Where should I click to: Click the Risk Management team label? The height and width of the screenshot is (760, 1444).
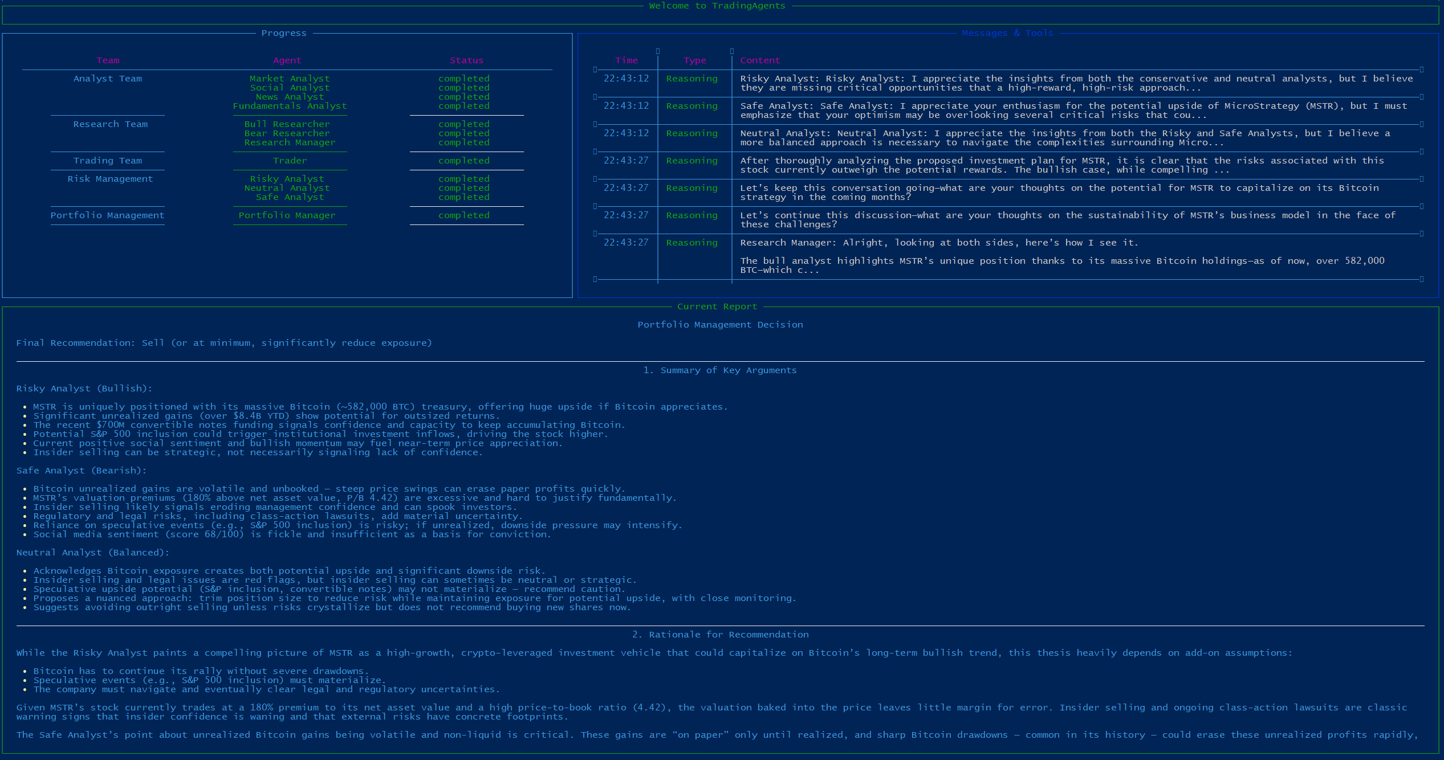point(110,179)
